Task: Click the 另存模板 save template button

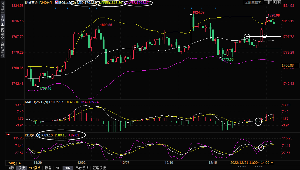Action: (82, 168)
